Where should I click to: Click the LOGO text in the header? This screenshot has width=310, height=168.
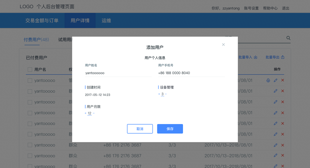[27, 6]
